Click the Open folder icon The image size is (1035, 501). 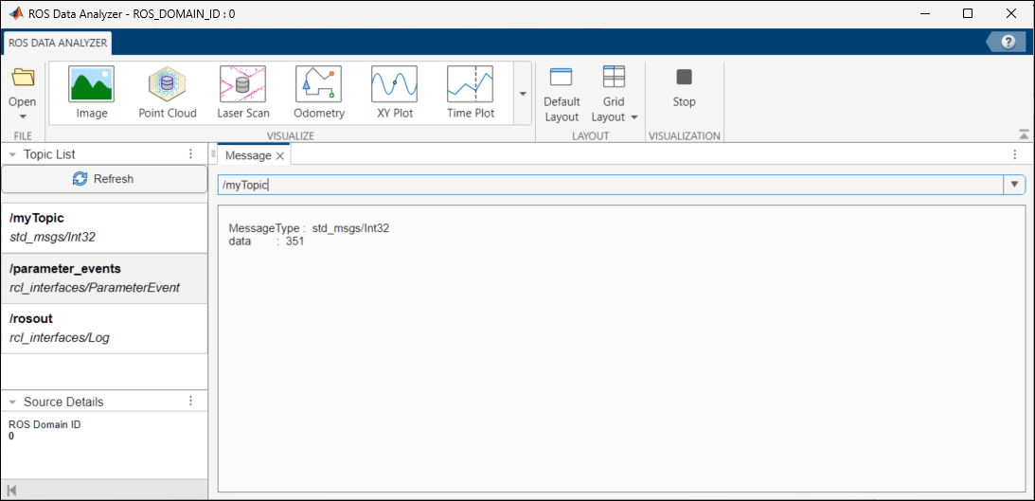pos(23,78)
